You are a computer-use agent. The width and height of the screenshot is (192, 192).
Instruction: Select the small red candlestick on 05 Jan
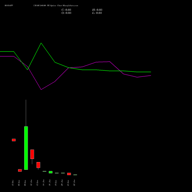[20, 170]
